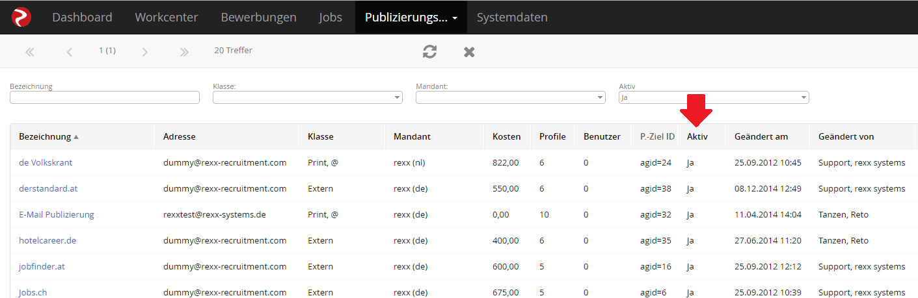Go to previous results page
This screenshot has width=918, height=298.
[x=69, y=52]
